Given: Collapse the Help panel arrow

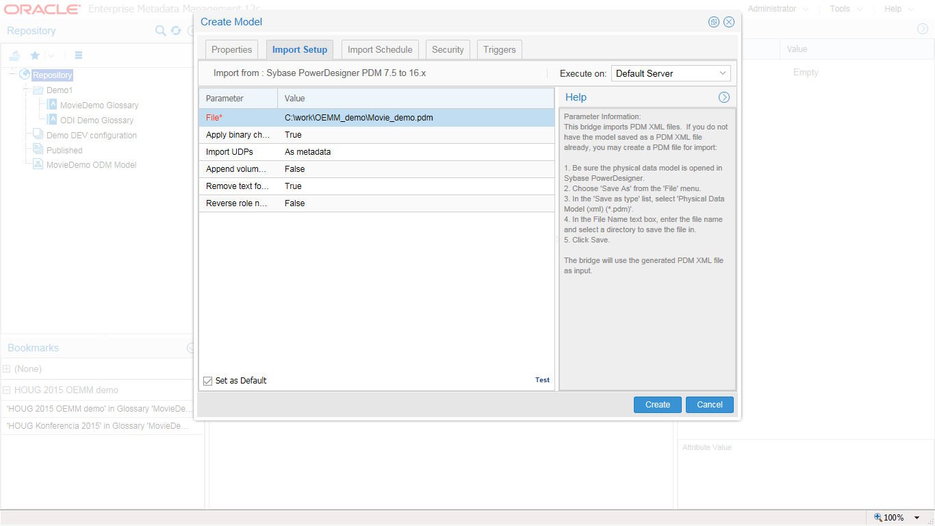Looking at the screenshot, I should [x=724, y=97].
